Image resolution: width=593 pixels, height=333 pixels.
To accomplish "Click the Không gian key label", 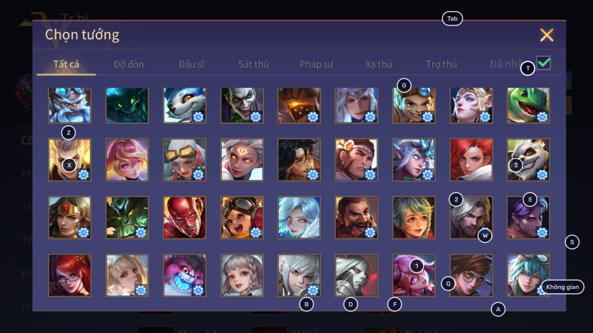I will click(562, 287).
